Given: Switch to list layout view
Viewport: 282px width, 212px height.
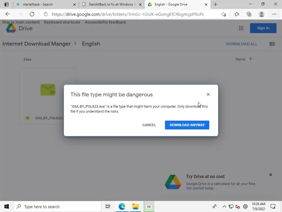Looking at the screenshot, I should pos(272,44).
